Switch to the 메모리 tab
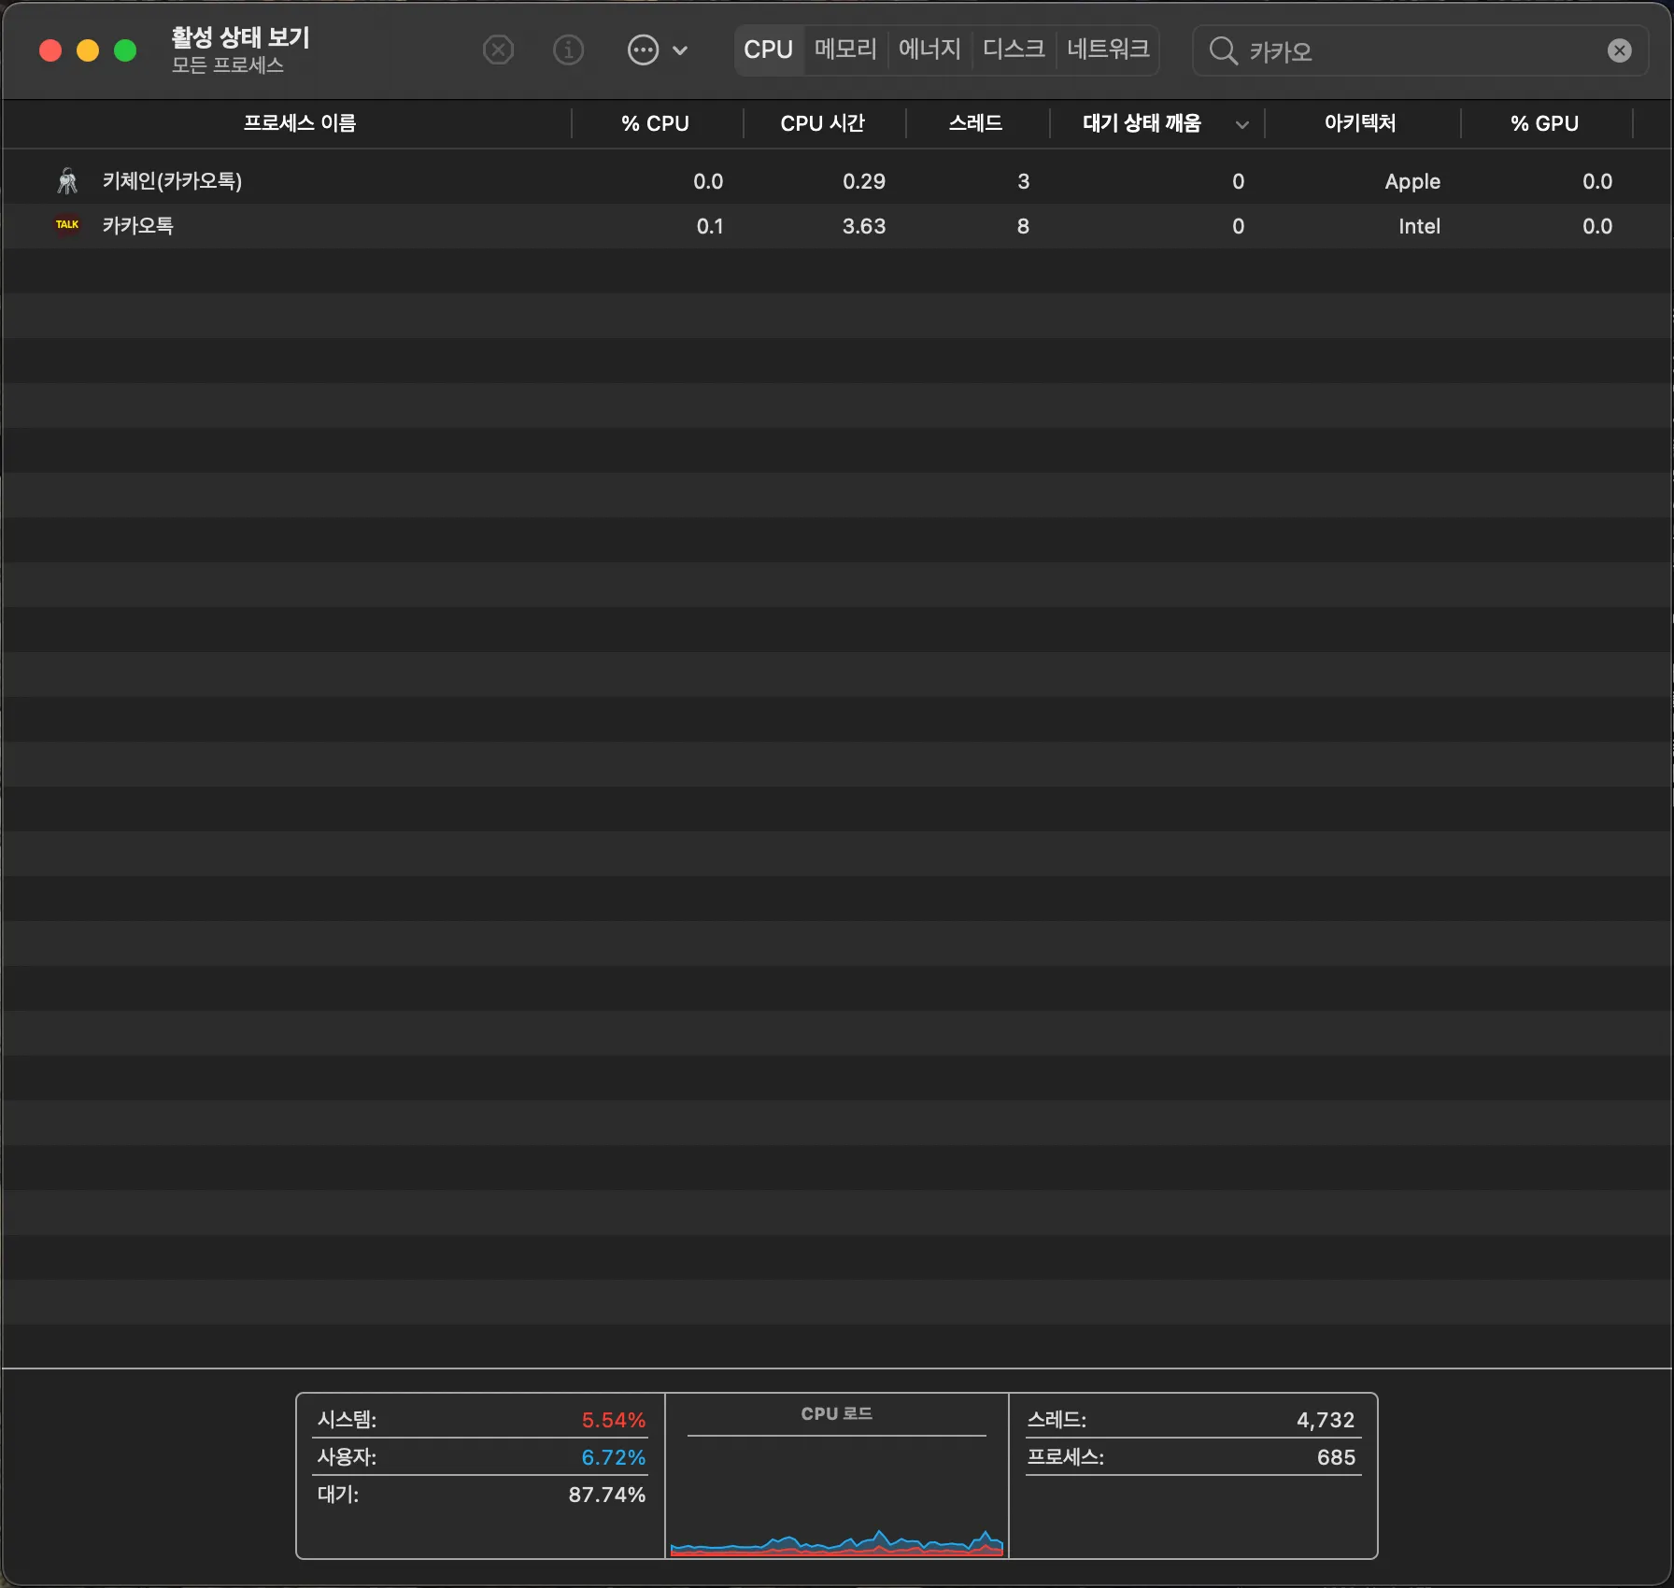This screenshot has height=1588, width=1674. 844,50
